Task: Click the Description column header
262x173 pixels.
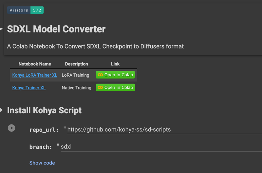Action: 76,64
